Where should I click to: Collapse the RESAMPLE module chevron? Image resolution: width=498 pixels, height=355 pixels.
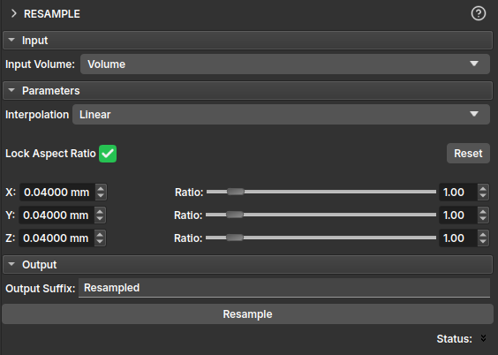[x=13, y=13]
